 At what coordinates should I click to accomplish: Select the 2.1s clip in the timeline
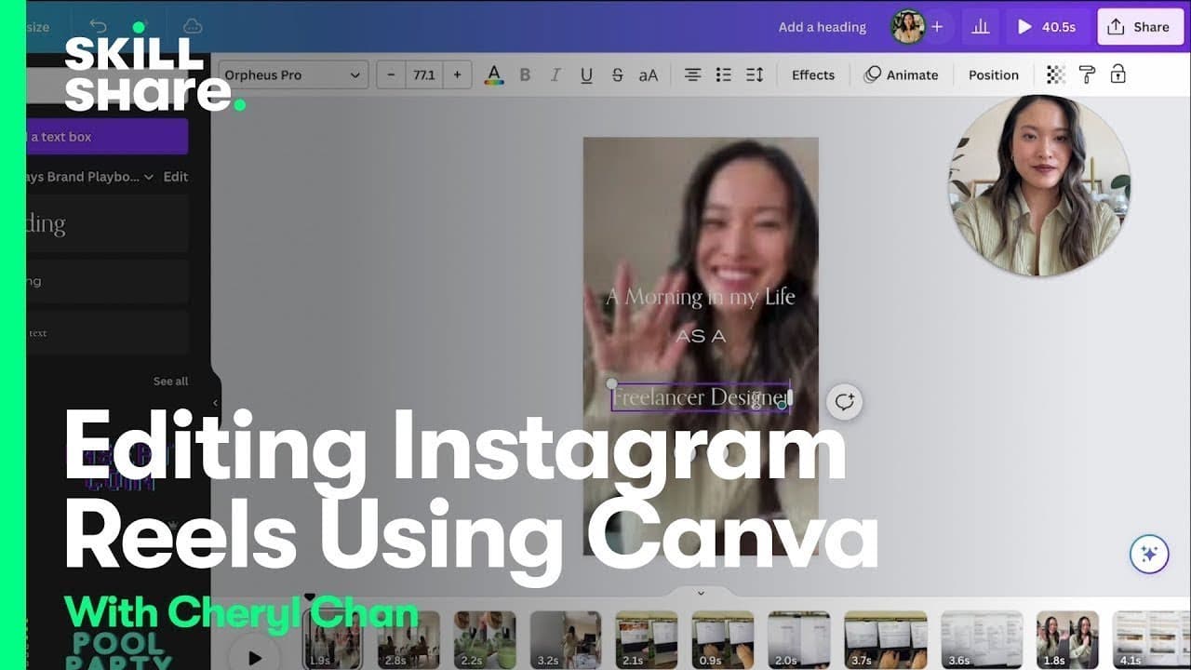647,640
